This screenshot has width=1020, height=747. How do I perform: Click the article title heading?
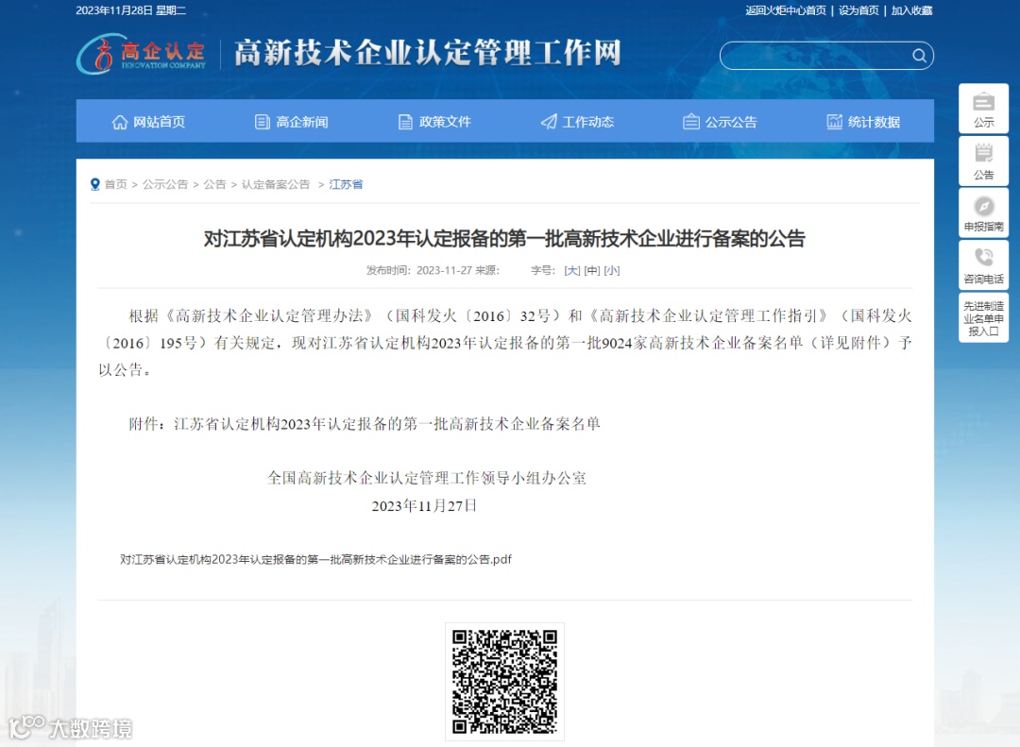tap(504, 239)
